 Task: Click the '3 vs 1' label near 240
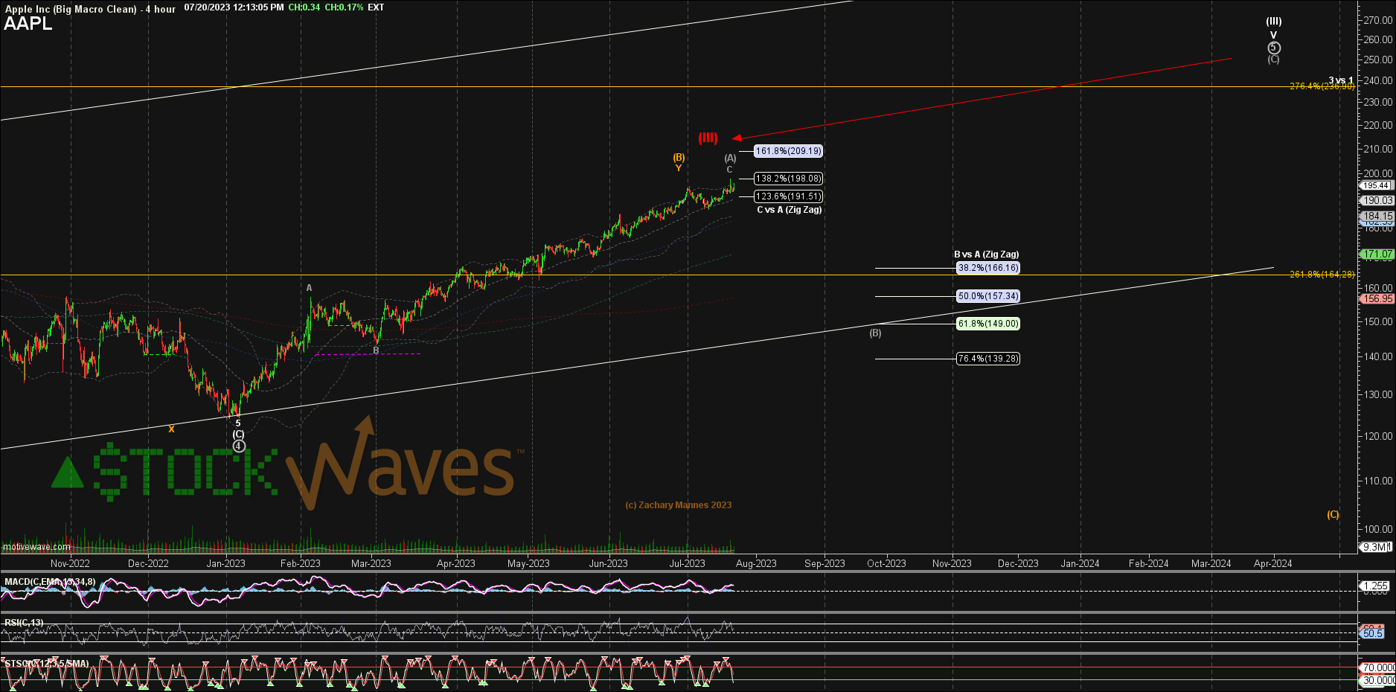pyautogui.click(x=1341, y=80)
